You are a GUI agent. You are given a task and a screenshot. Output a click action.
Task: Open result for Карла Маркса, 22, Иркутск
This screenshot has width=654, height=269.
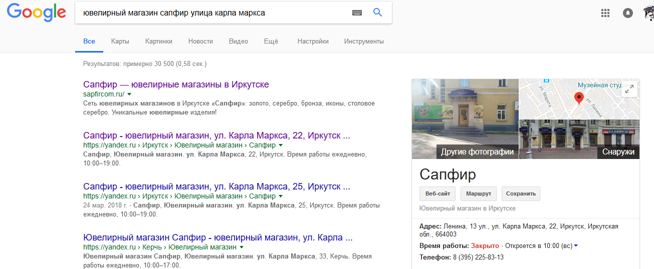click(216, 135)
